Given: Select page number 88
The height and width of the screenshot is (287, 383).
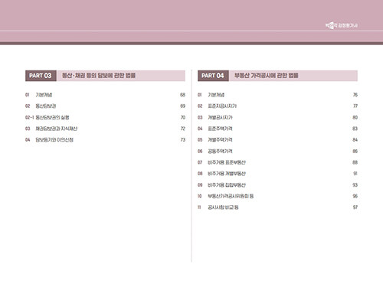Looking at the screenshot, I should pyautogui.click(x=355, y=162).
